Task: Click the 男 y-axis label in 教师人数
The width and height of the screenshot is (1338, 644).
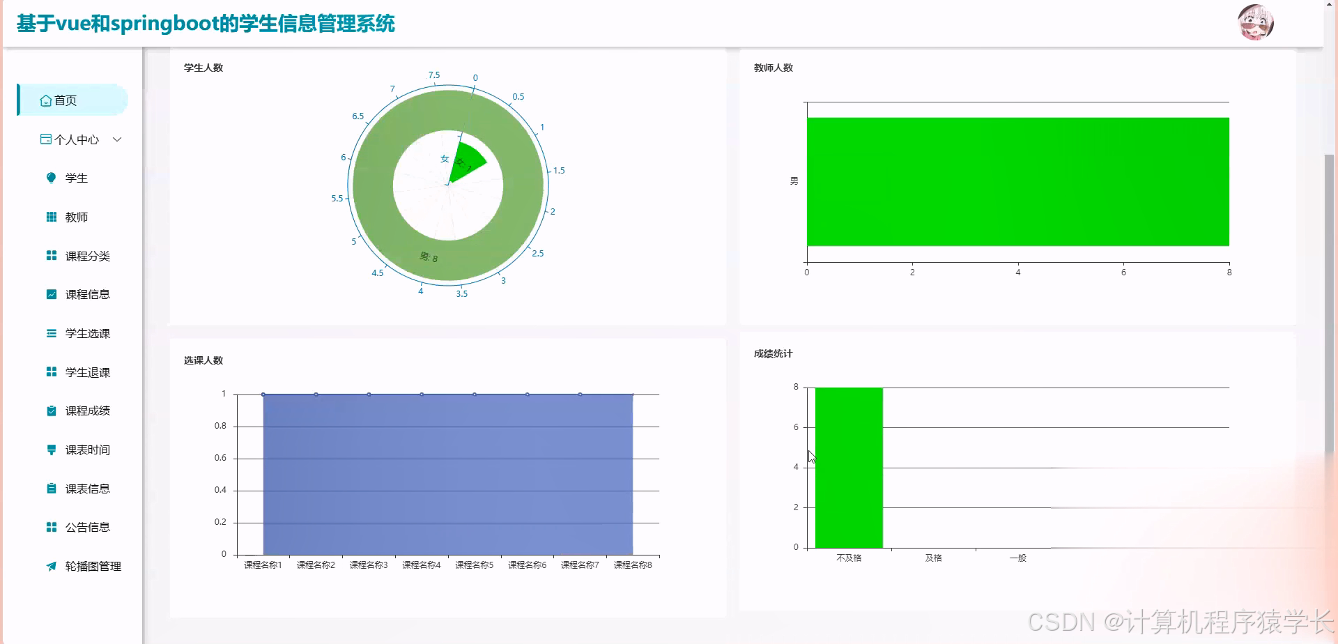Action: pos(794,181)
